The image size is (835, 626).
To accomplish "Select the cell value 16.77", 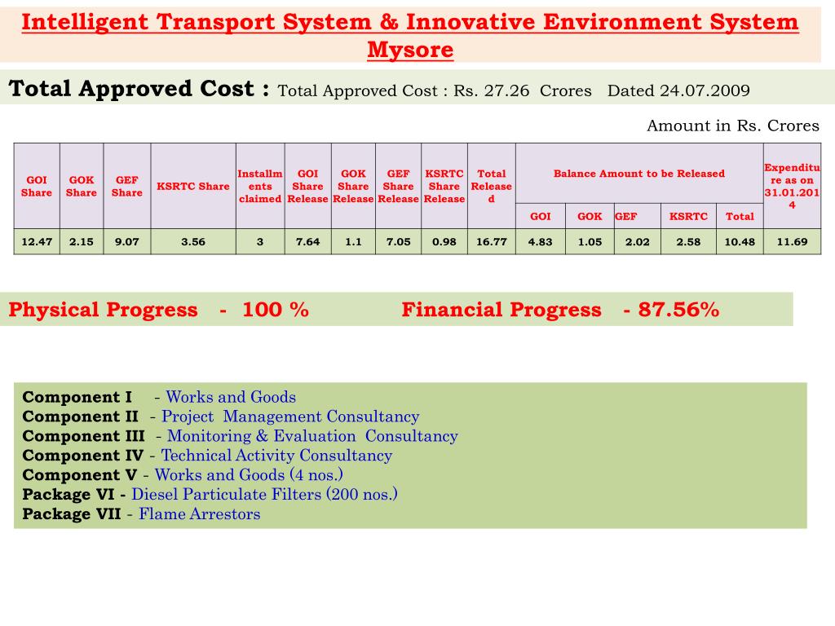I will [x=492, y=241].
